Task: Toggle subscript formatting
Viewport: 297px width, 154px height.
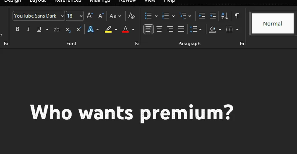Action: (68, 29)
